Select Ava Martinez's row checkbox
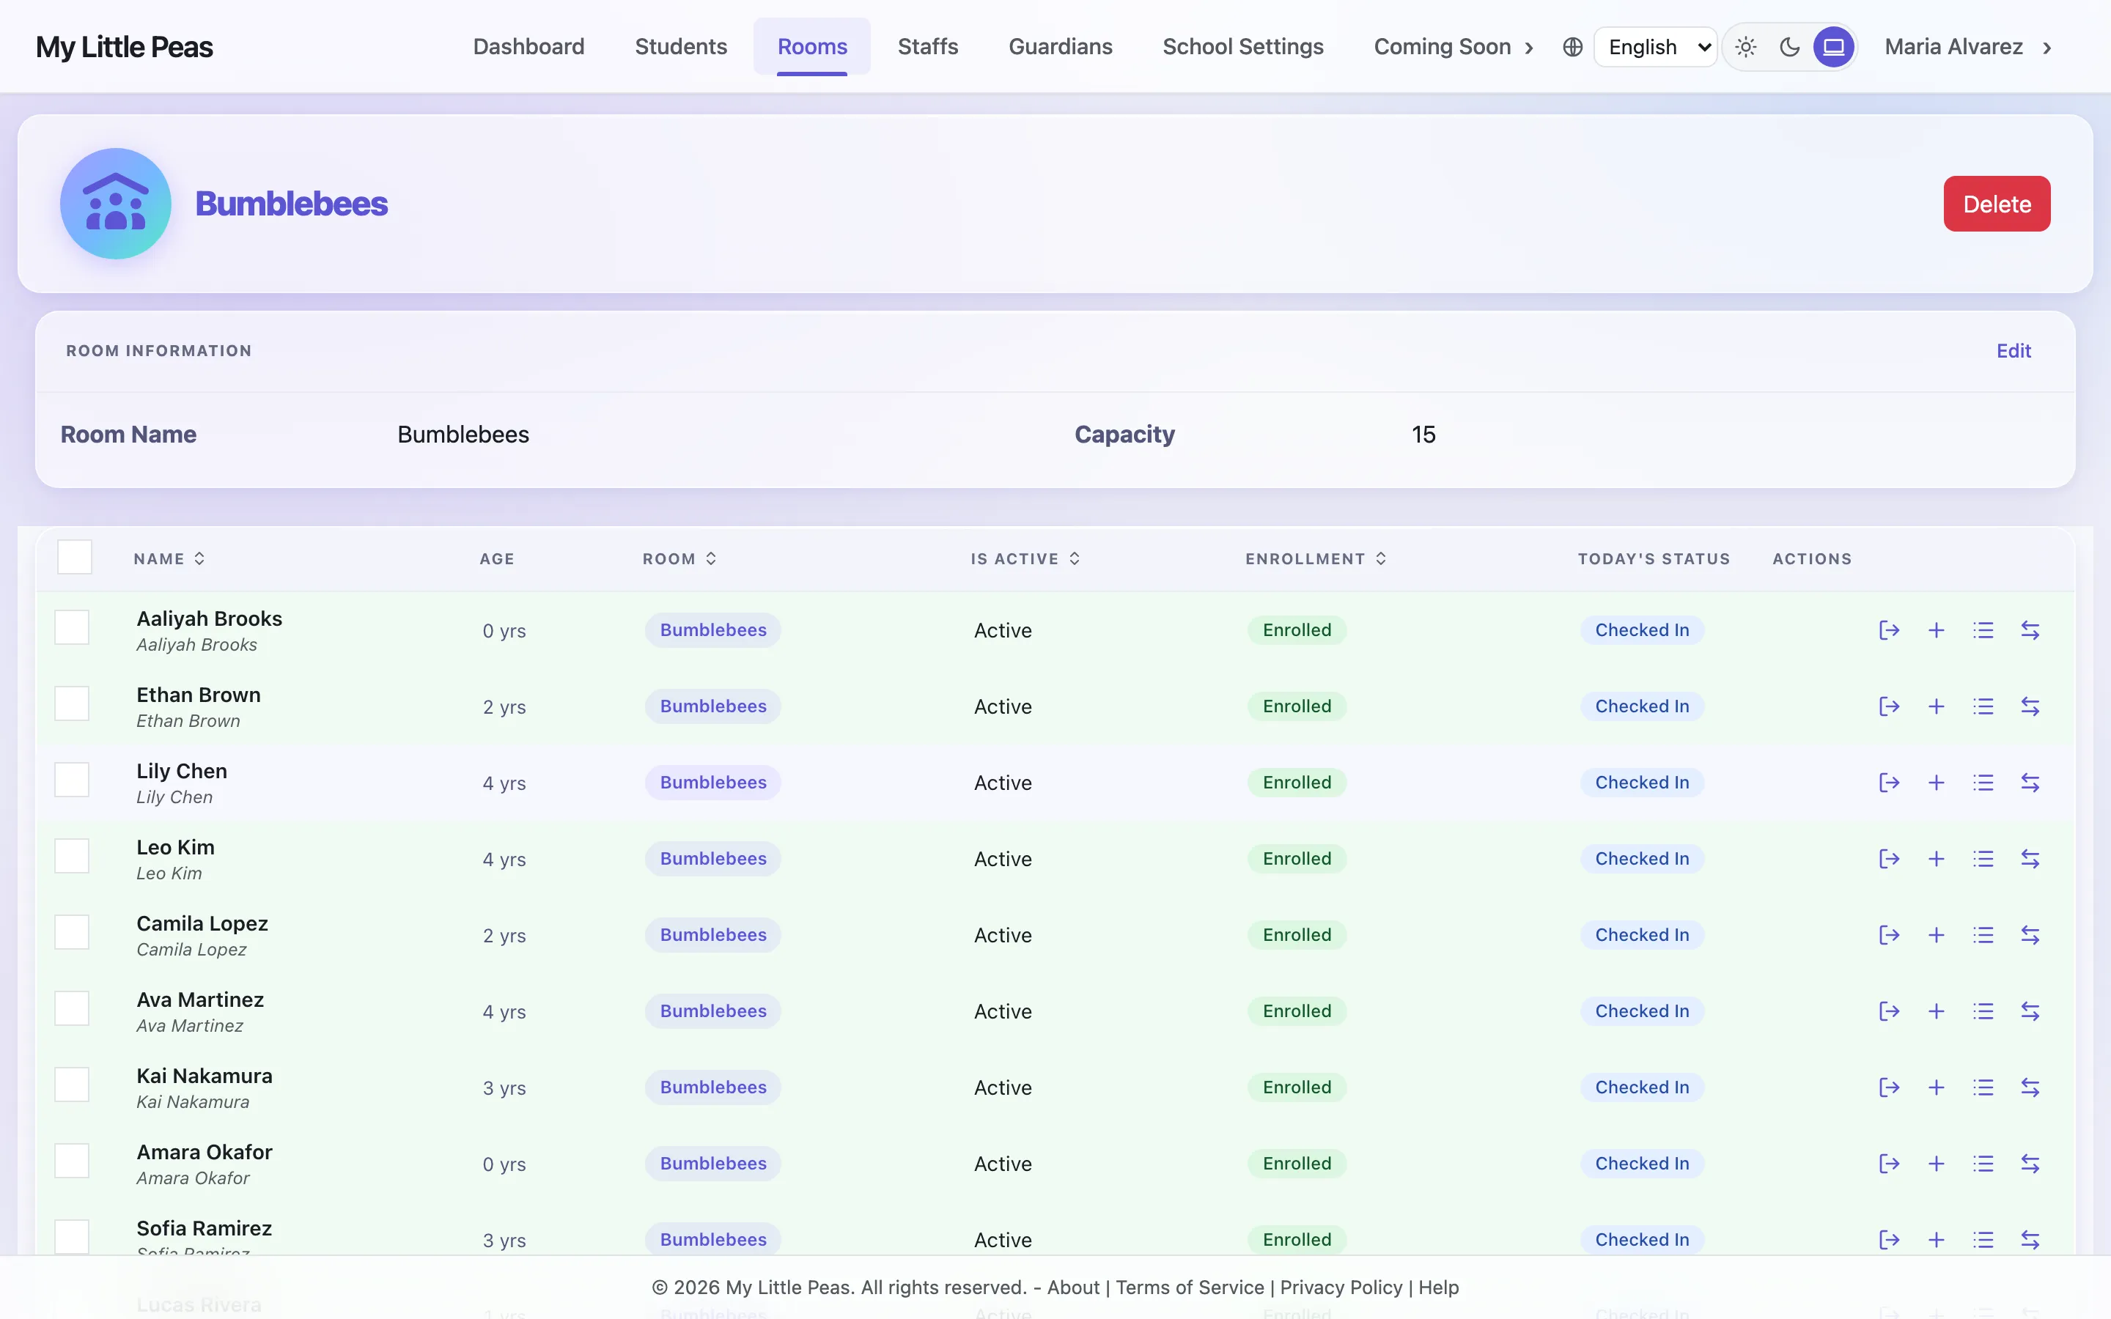 click(x=72, y=1008)
